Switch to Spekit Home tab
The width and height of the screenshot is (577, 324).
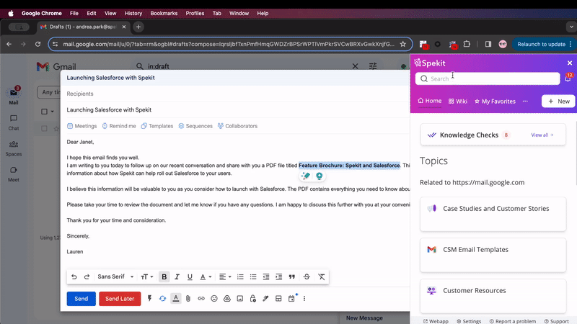(x=430, y=101)
